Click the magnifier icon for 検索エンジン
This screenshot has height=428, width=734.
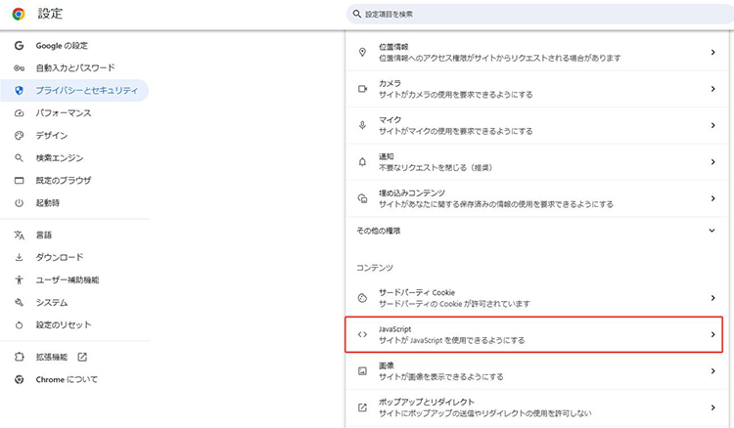(19, 158)
